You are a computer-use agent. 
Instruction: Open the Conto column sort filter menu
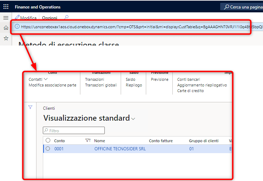pos(88,140)
